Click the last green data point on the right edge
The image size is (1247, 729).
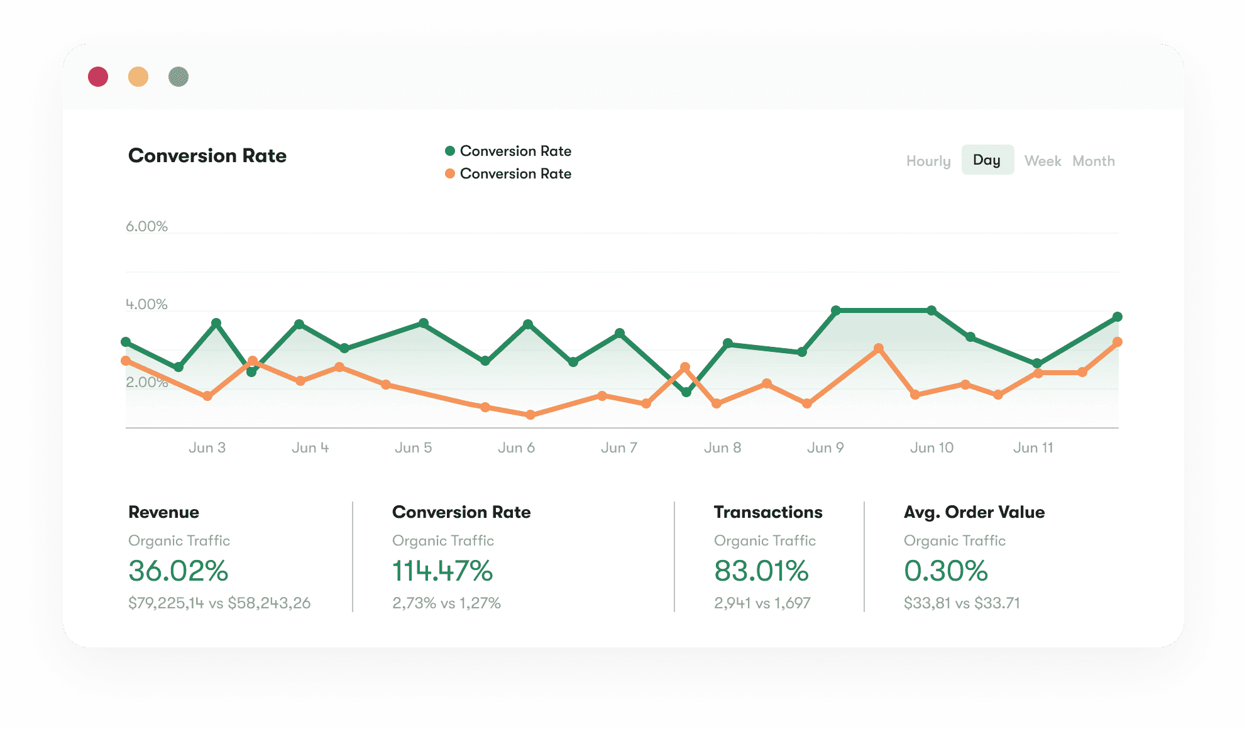point(1117,317)
